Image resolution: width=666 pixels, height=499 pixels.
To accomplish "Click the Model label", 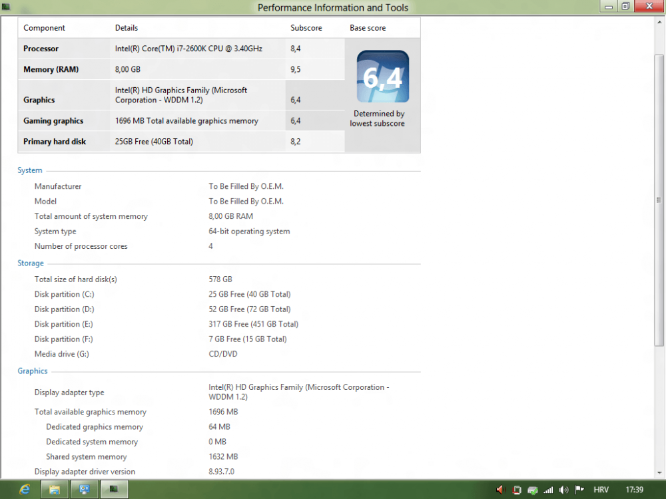I will coord(45,201).
